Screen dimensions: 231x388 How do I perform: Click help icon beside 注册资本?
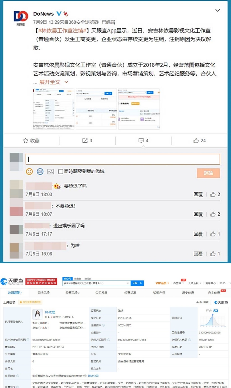(x=103, y=325)
